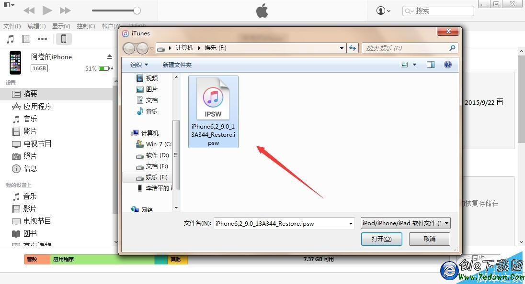525x284 pixels.
Task: Click the iTunes play button
Action: (x=47, y=11)
